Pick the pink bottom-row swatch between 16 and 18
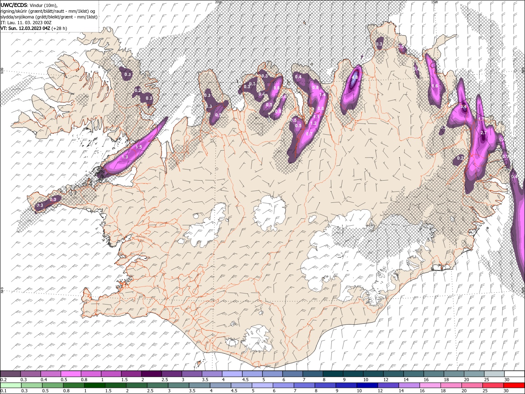Viewport: 525px width, 394px height. [430, 385]
